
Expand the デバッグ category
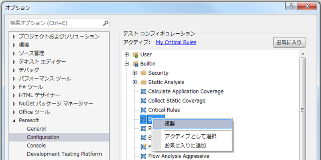click(14, 71)
